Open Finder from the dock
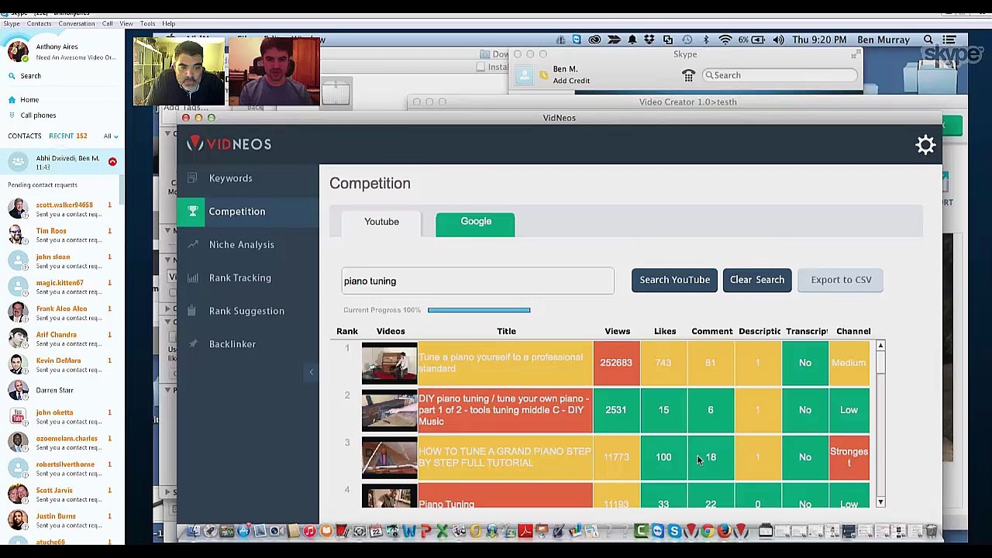 [194, 531]
